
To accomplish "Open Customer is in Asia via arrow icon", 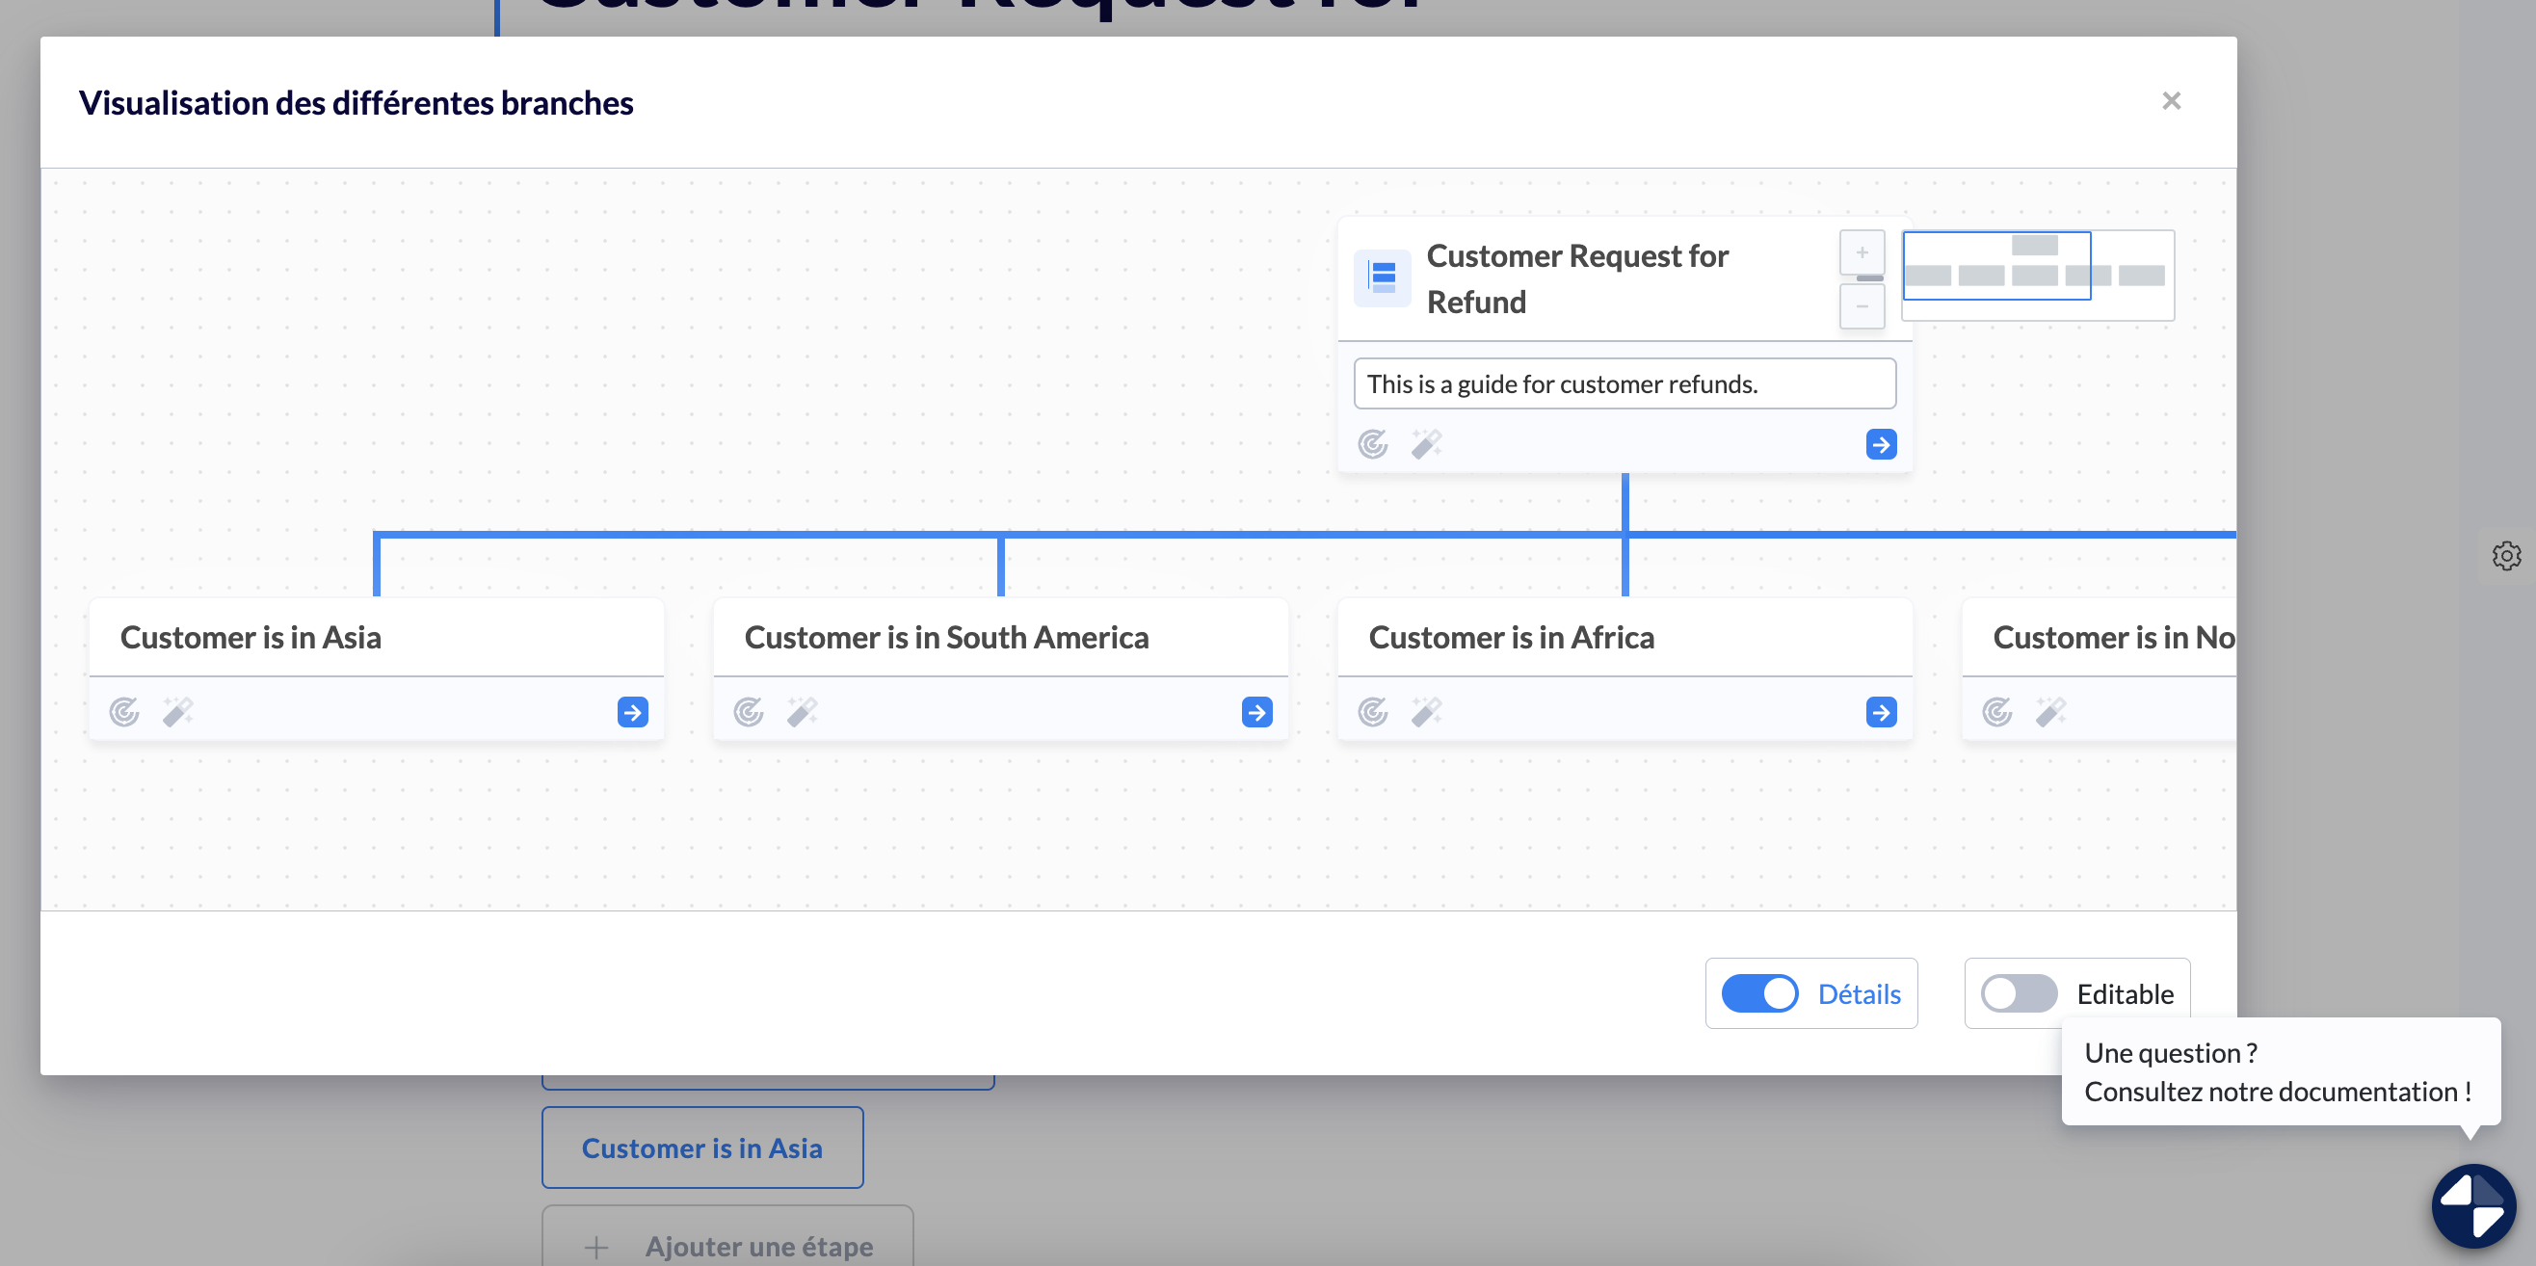I will tap(632, 711).
